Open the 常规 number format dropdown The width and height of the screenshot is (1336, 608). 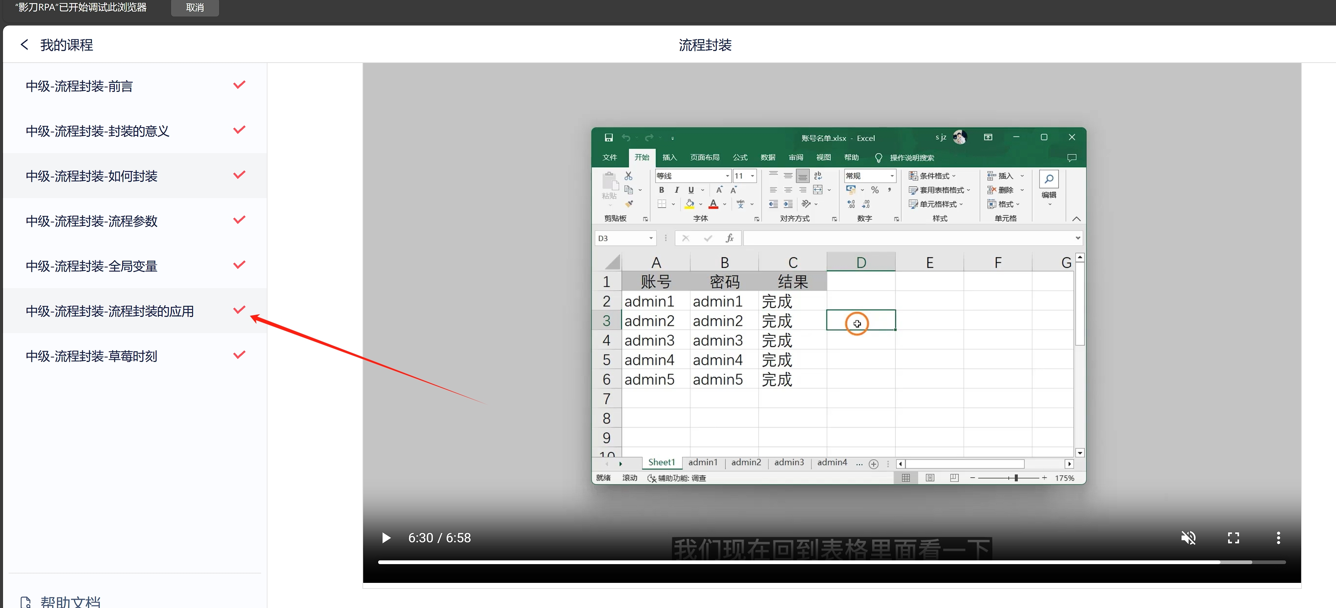(891, 176)
